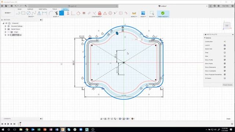Select the Spline sketch tool

tap(34, 13)
